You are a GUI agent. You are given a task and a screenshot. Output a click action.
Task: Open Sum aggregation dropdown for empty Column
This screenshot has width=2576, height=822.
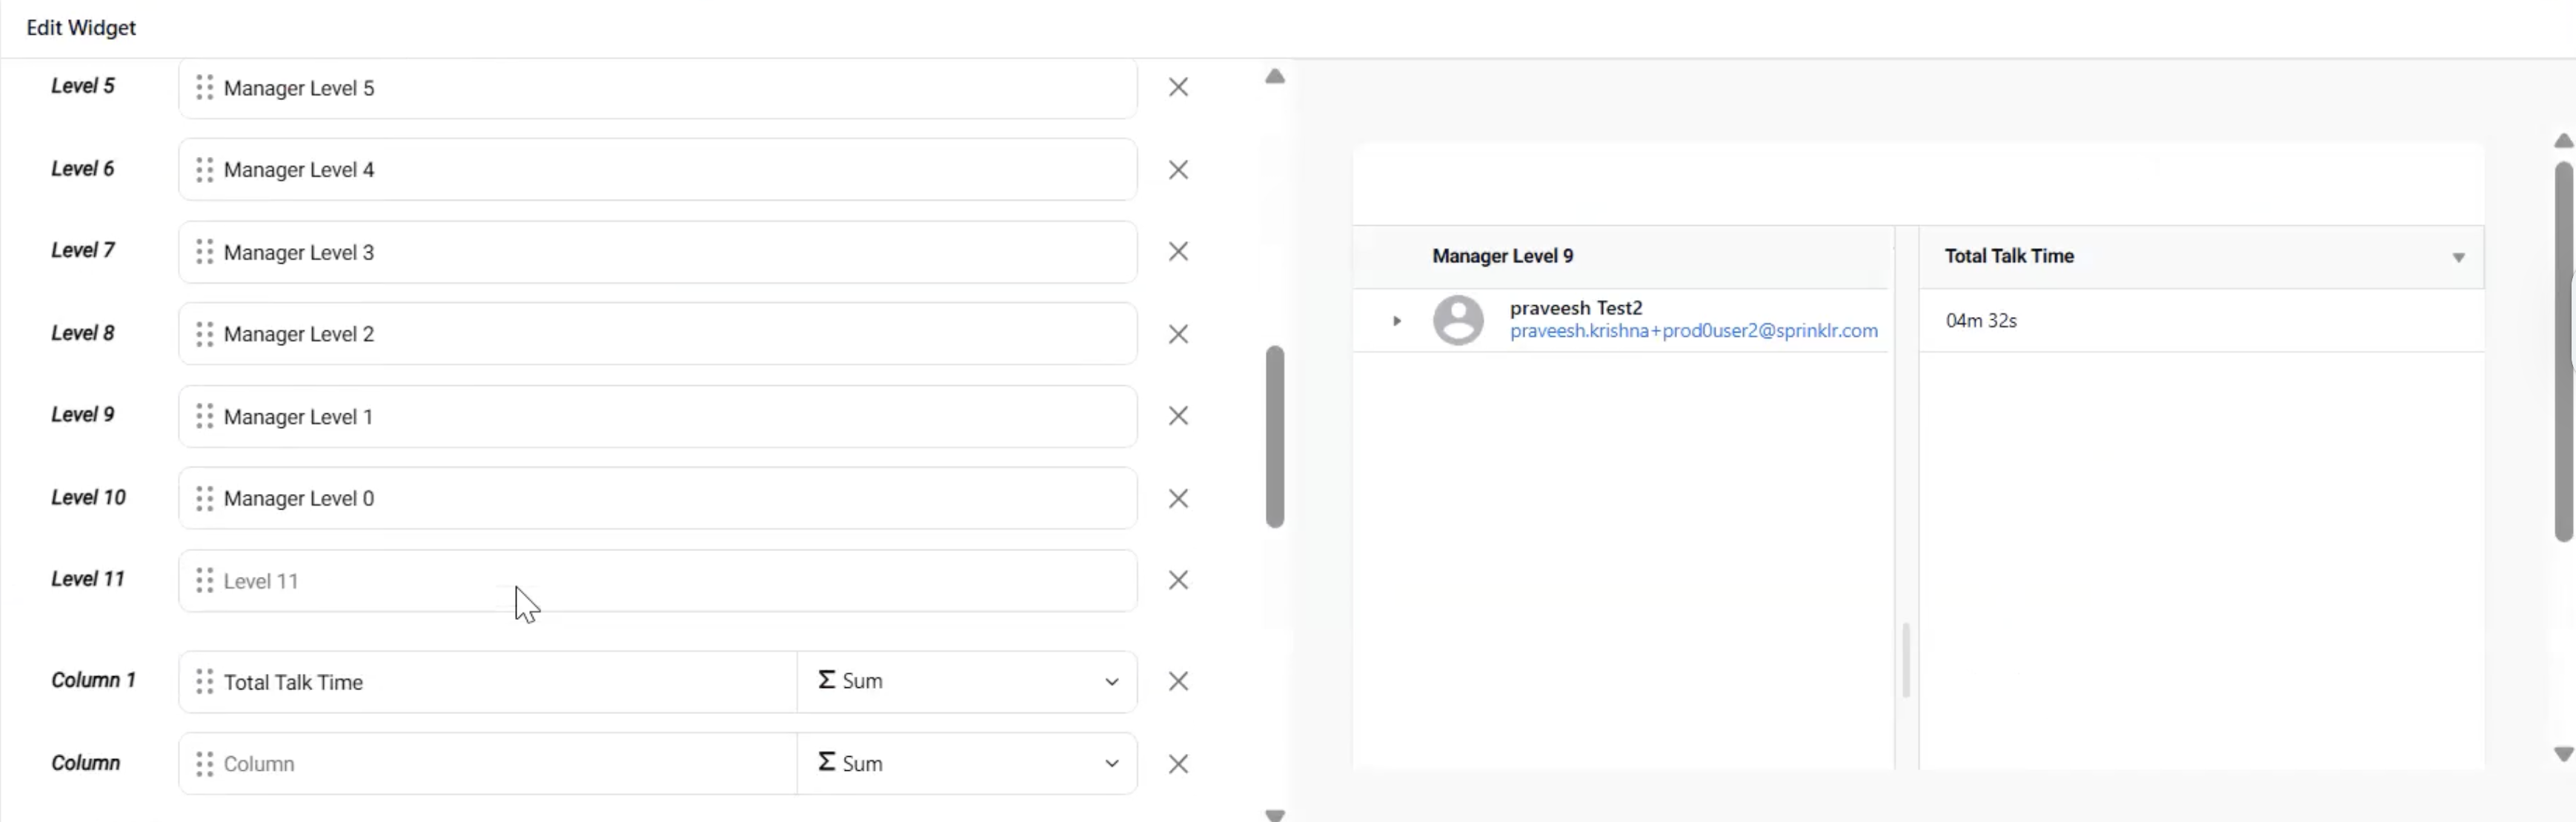click(x=967, y=764)
